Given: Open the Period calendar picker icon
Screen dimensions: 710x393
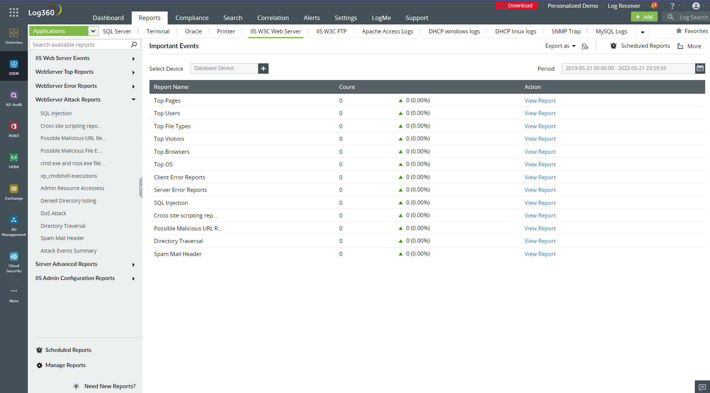Looking at the screenshot, I should pos(700,68).
